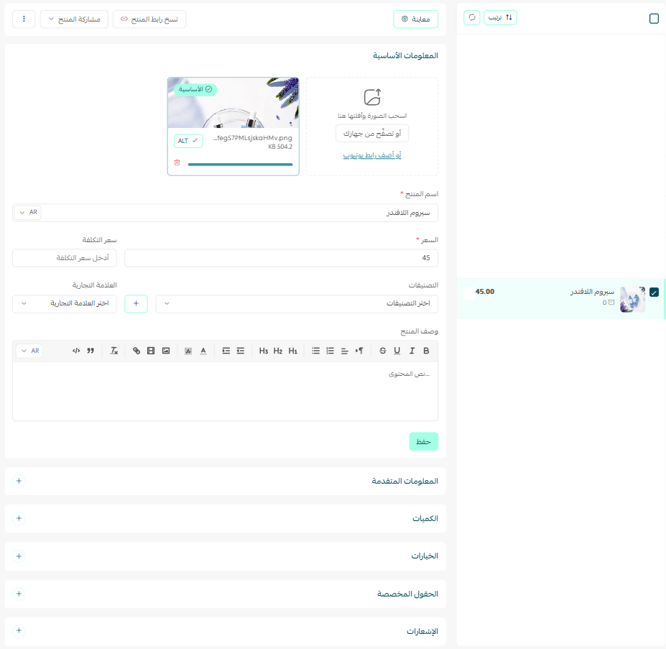Click the سعر التكلفة cost price field
This screenshot has height=649, width=666.
[65, 258]
